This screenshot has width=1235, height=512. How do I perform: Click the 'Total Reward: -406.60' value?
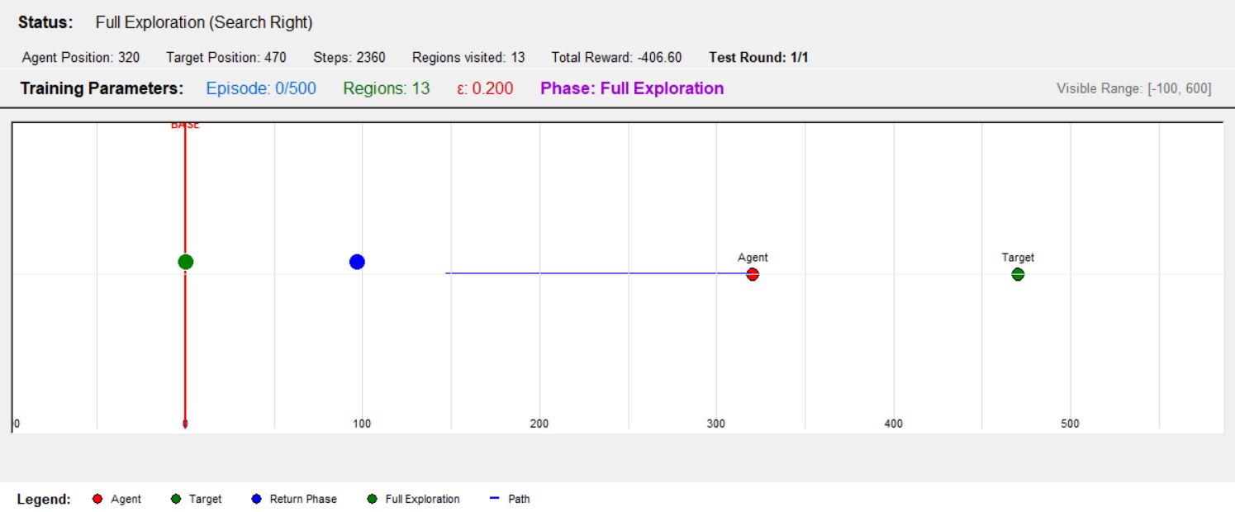coord(617,58)
